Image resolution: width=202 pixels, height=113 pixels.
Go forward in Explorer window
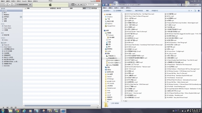tap(106, 5)
